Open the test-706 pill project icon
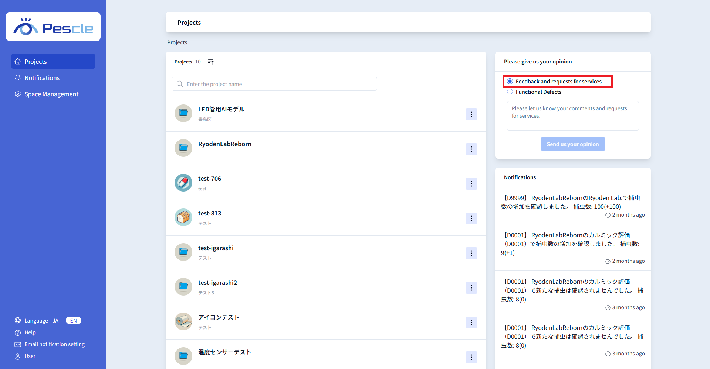This screenshot has width=710, height=369. 183,183
